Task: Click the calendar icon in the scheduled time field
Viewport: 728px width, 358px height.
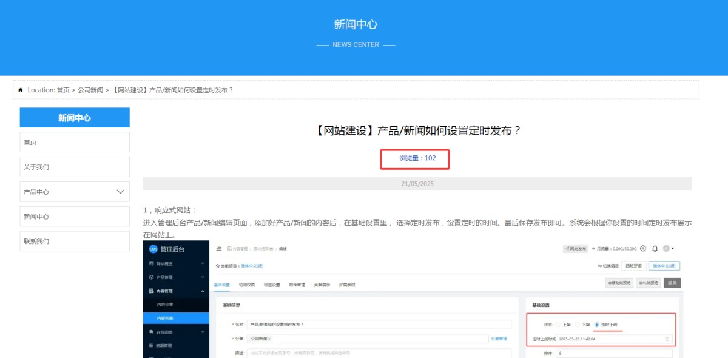Action: tap(667, 339)
